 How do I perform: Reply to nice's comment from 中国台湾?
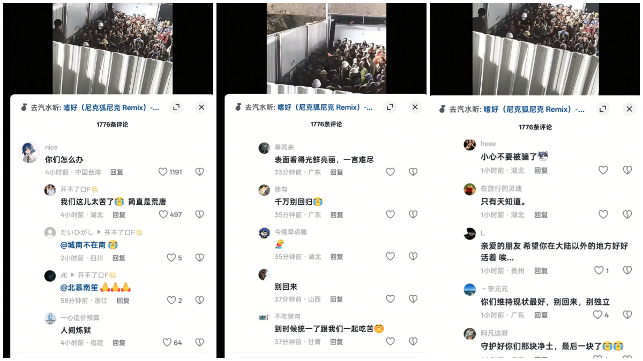[117, 172]
